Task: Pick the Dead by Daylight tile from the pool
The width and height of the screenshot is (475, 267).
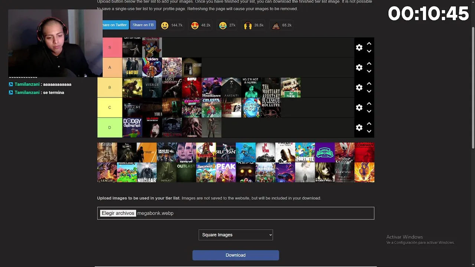Action: pyautogui.click(x=166, y=152)
